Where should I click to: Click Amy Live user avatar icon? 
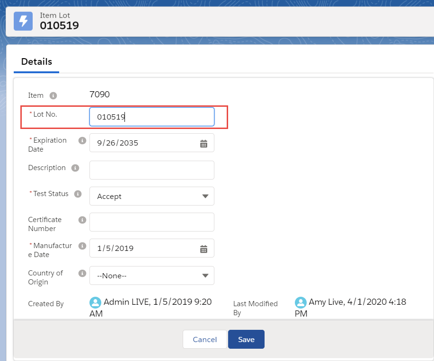pyautogui.click(x=301, y=302)
